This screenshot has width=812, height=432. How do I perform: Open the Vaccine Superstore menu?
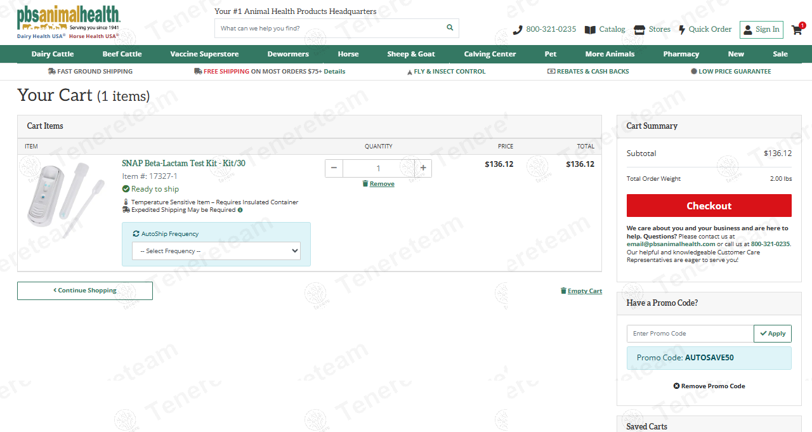point(205,54)
